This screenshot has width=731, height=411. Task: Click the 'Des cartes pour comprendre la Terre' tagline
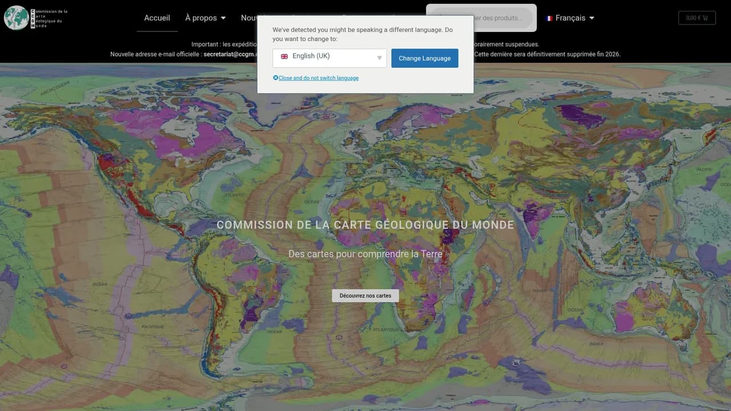pos(365,253)
